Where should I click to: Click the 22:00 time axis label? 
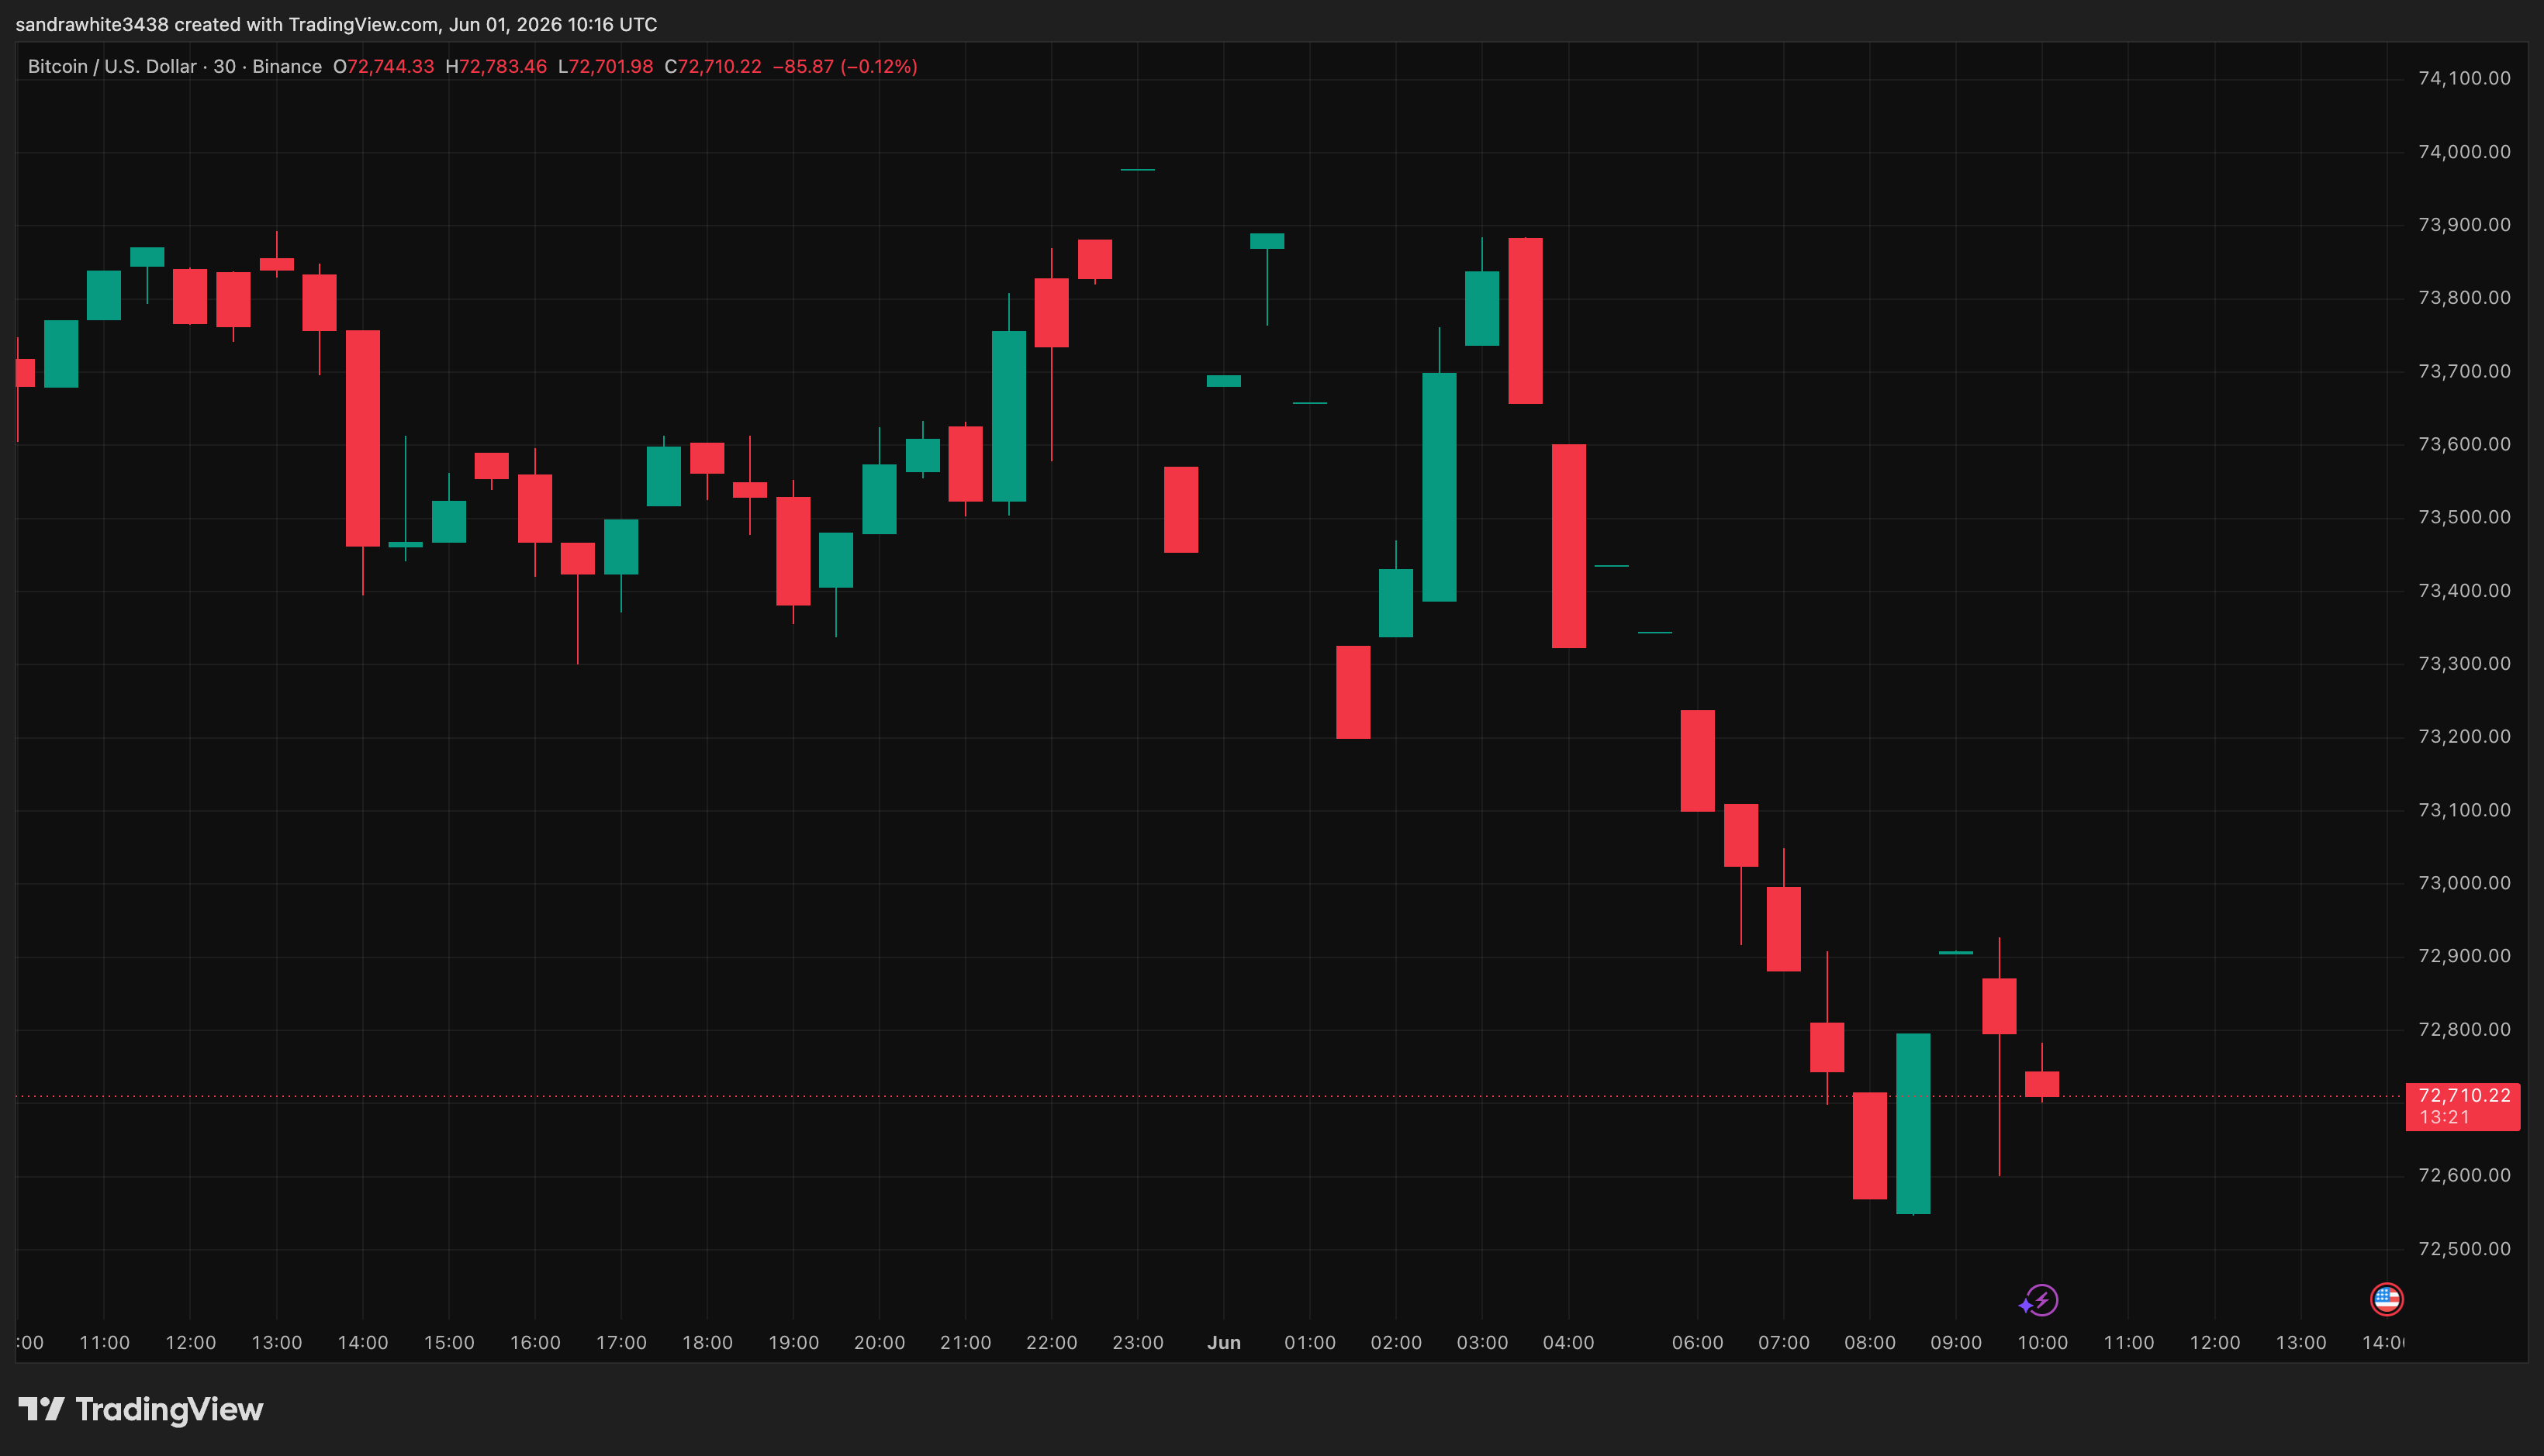pos(1052,1342)
